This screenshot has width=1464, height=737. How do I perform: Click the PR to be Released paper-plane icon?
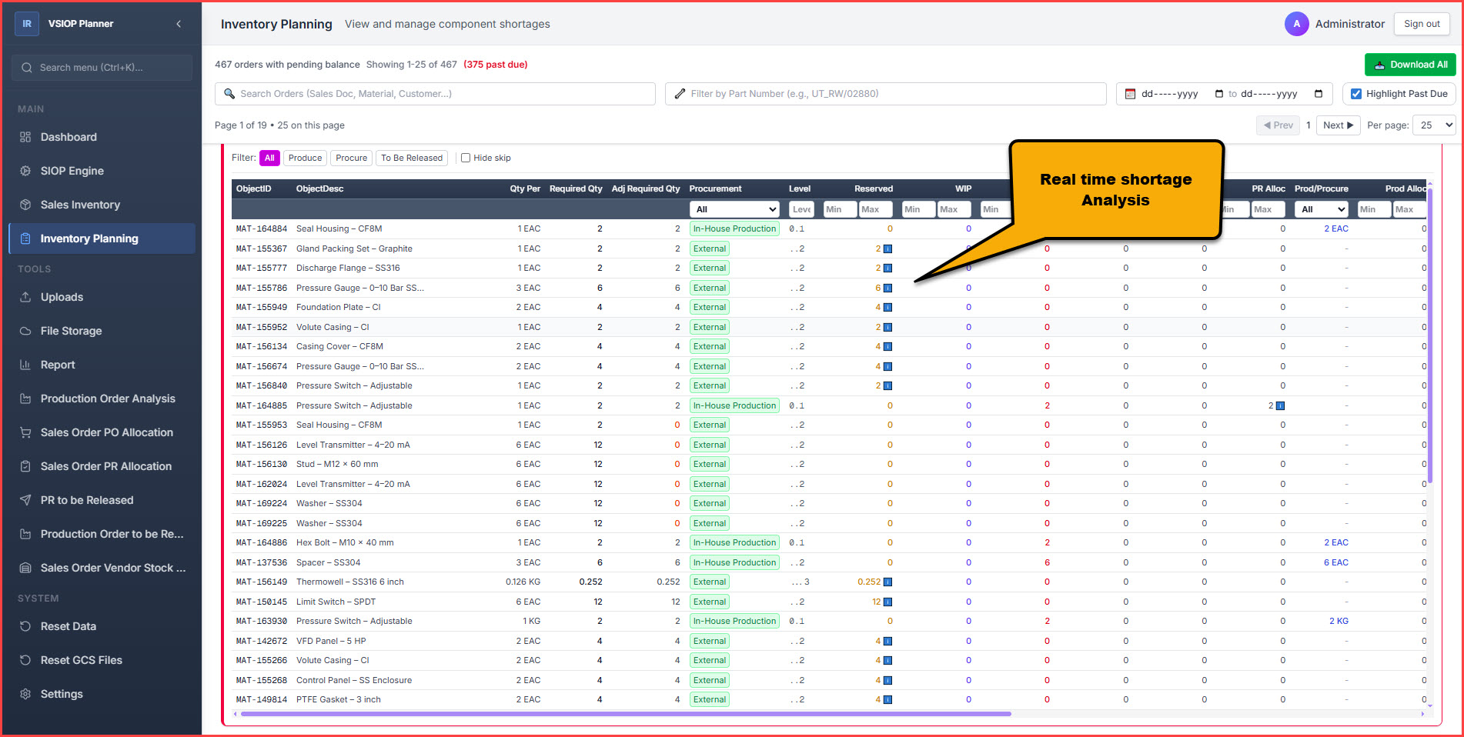click(25, 500)
